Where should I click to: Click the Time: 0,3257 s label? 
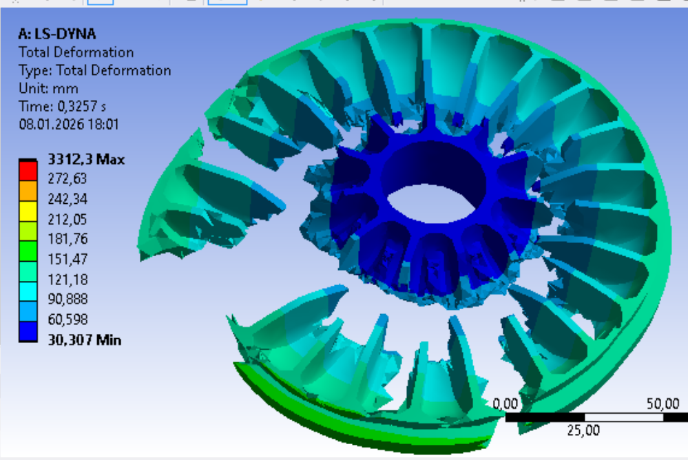tap(62, 106)
